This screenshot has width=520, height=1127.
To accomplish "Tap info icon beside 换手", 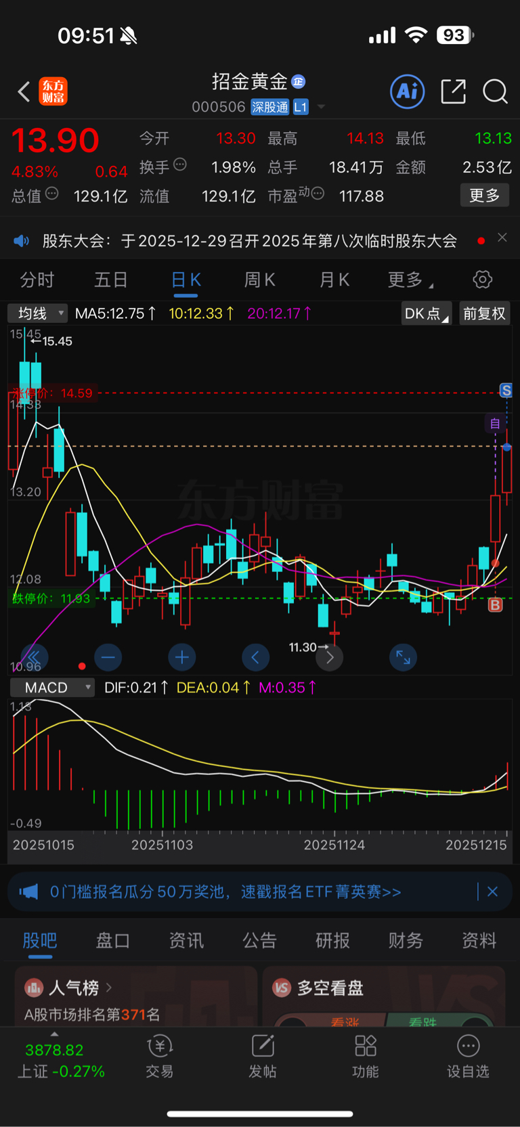I will point(180,164).
